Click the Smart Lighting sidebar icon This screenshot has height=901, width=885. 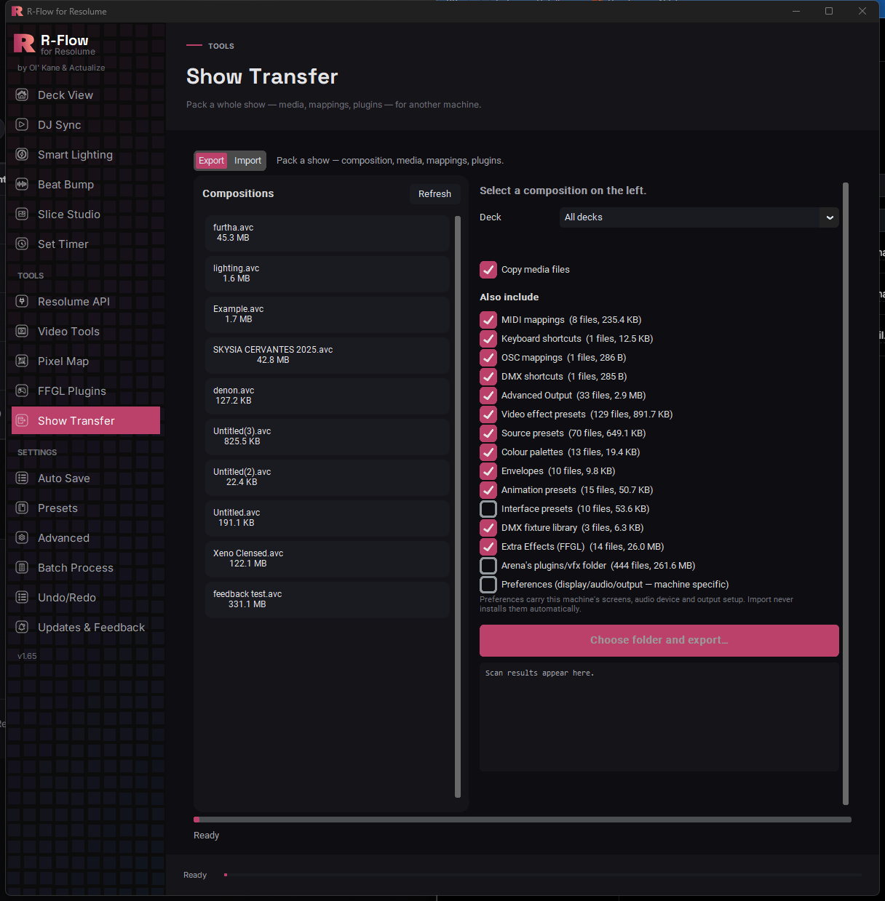pyautogui.click(x=22, y=154)
